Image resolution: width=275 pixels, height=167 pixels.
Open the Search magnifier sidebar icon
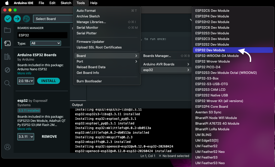coord(7,83)
